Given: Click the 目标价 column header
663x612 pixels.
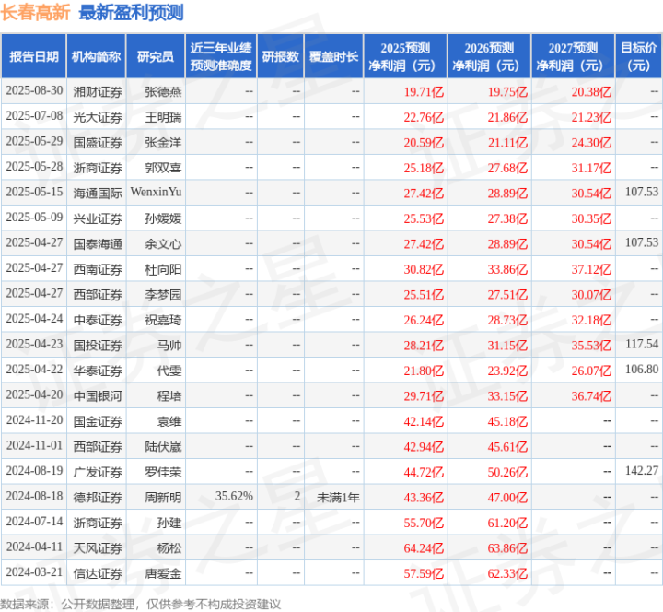Looking at the screenshot, I should coord(638,56).
